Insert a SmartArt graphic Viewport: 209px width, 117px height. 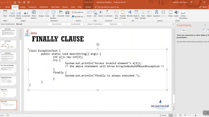(x=61, y=14)
